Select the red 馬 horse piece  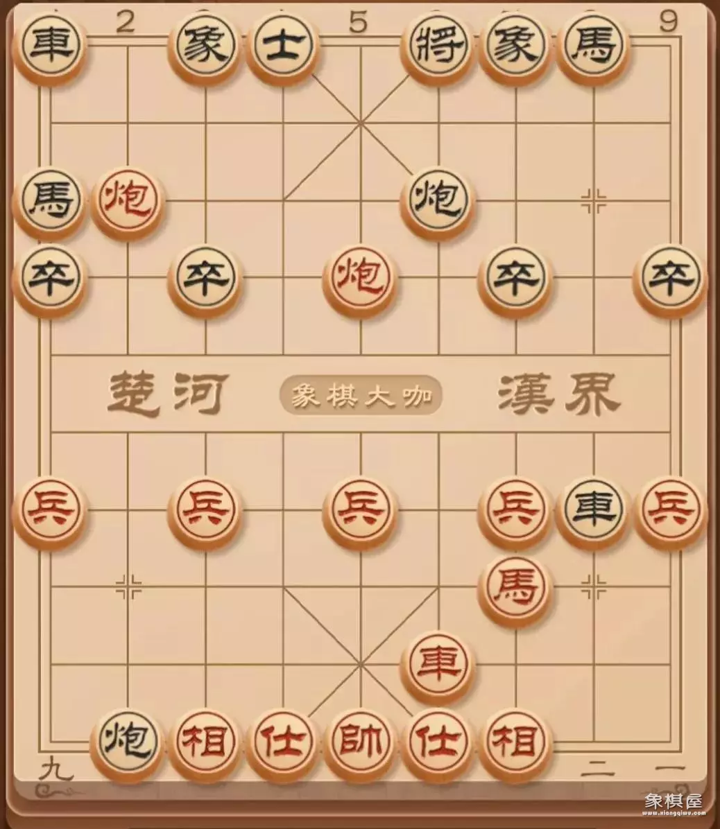point(515,587)
